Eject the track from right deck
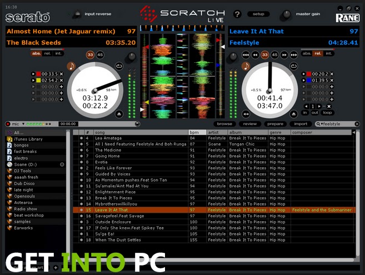This screenshot has width=365, height=275. [x=294, y=114]
